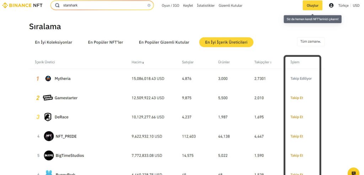This screenshot has width=364, height=175.
Task: Click the Binance NFT logo
Action: coord(22,5)
